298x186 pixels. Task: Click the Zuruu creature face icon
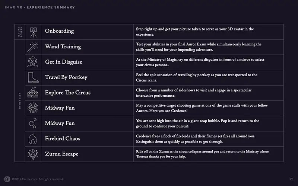(33, 154)
